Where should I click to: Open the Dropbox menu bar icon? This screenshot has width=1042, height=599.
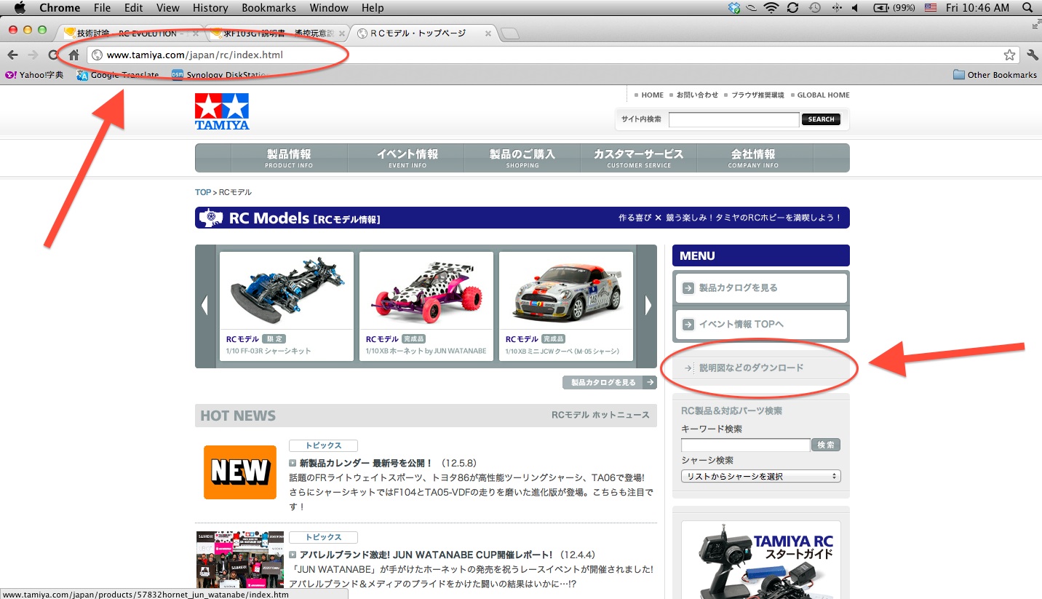coord(733,8)
